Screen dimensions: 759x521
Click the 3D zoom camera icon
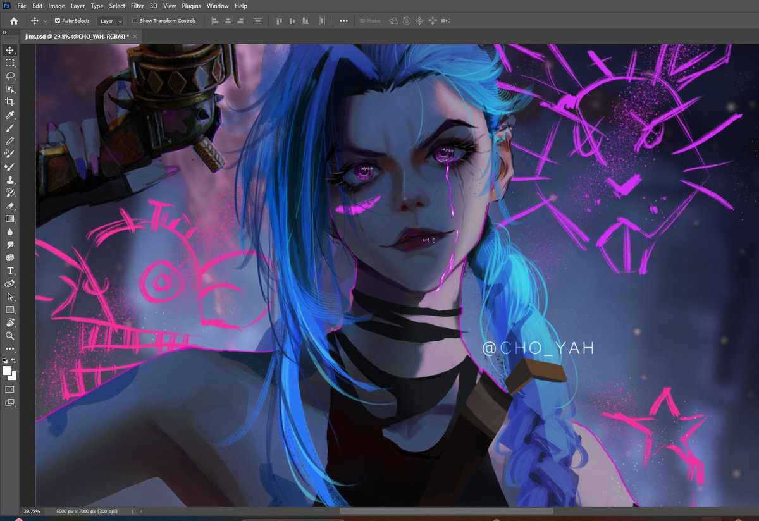coord(446,21)
